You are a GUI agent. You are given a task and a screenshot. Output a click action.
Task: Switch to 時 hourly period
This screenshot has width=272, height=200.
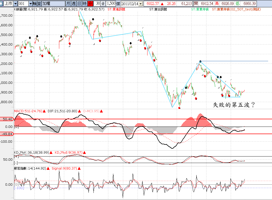[85, 3]
